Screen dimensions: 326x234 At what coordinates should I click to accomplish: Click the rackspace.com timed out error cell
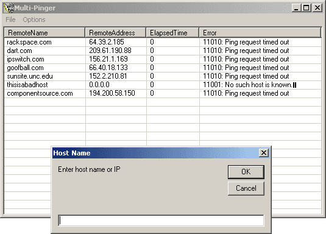pyautogui.click(x=246, y=42)
